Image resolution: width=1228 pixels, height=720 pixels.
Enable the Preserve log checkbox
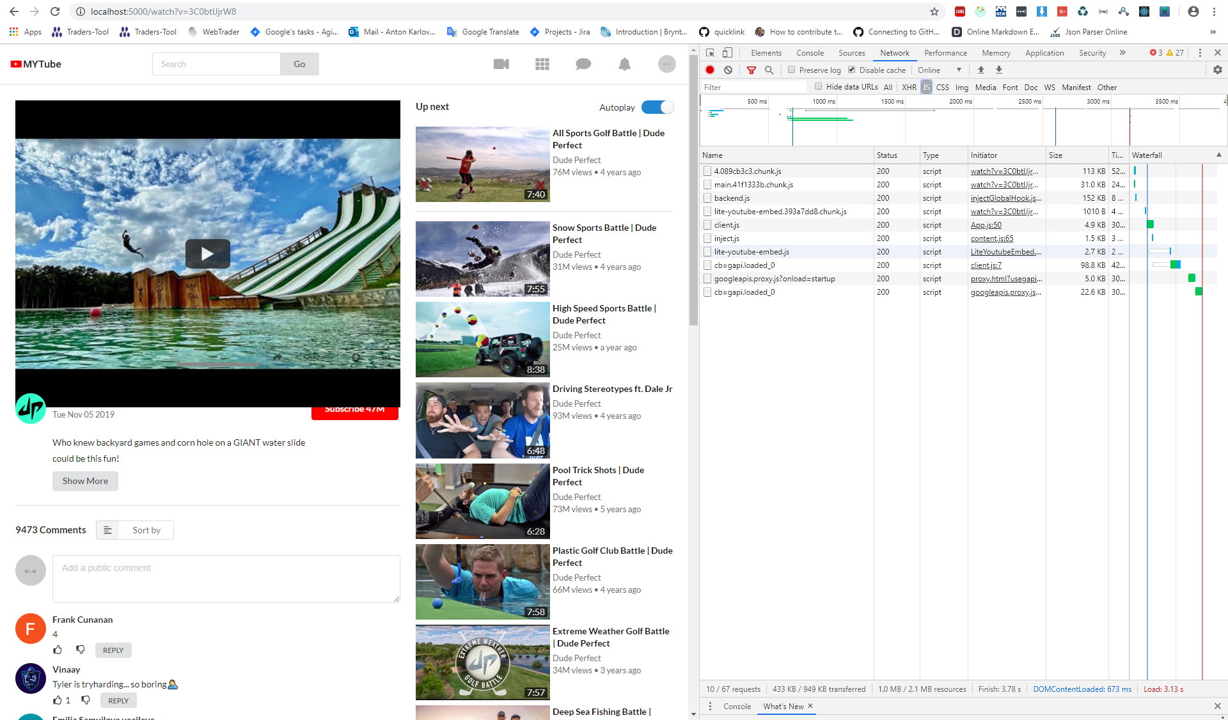(792, 70)
